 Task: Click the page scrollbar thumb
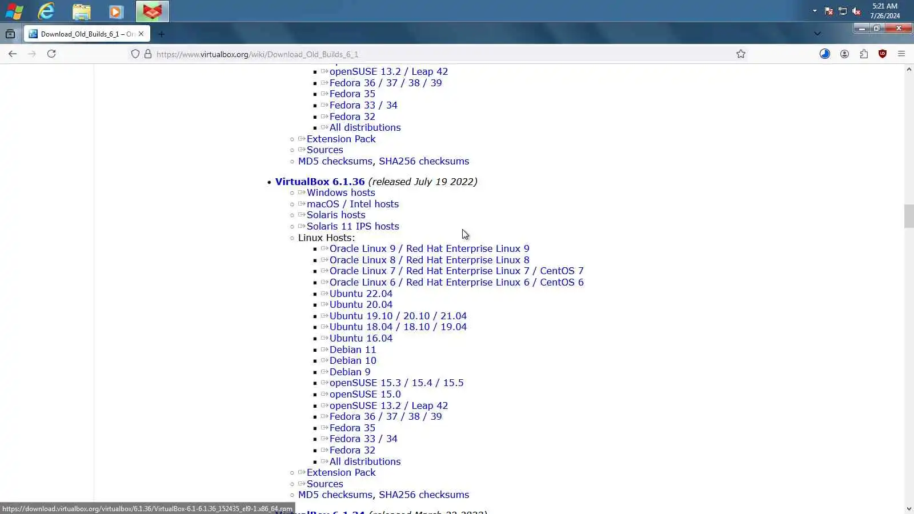(909, 216)
